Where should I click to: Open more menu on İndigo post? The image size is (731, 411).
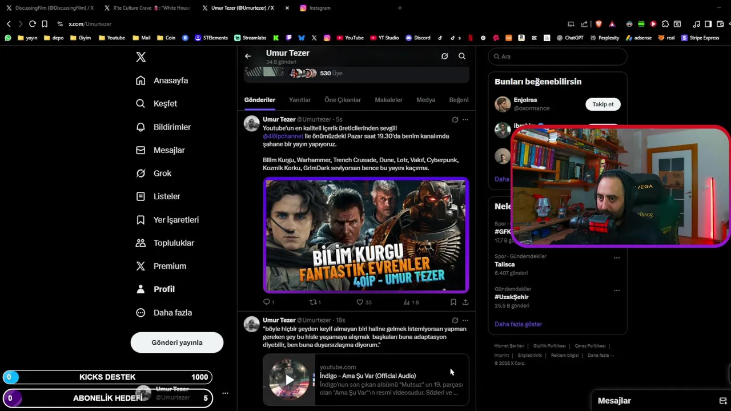click(465, 320)
